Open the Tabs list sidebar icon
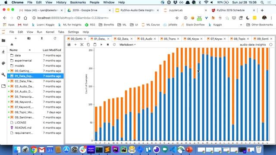This screenshot has height=155, width=276. click(x=3, y=86)
